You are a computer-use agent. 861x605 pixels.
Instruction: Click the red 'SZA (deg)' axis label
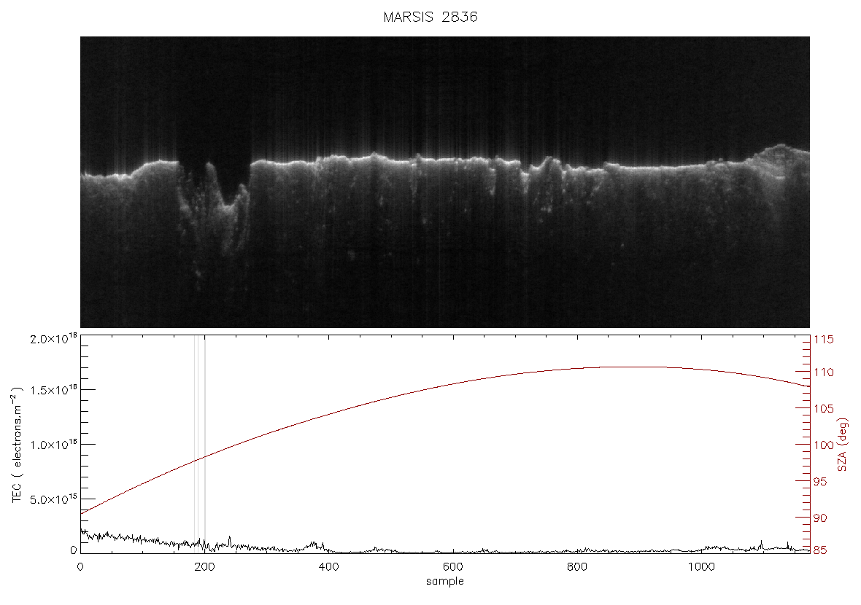pyautogui.click(x=843, y=445)
